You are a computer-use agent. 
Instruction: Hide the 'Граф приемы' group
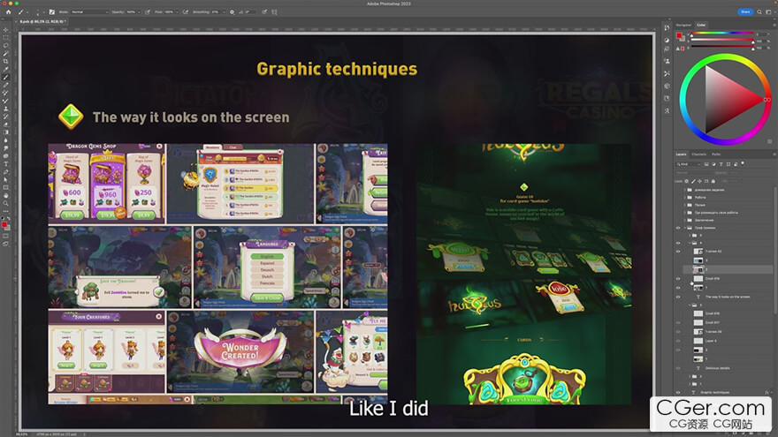pos(678,228)
